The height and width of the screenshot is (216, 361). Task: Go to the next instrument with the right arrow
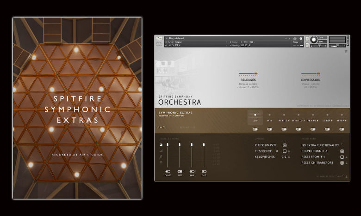tap(289, 39)
